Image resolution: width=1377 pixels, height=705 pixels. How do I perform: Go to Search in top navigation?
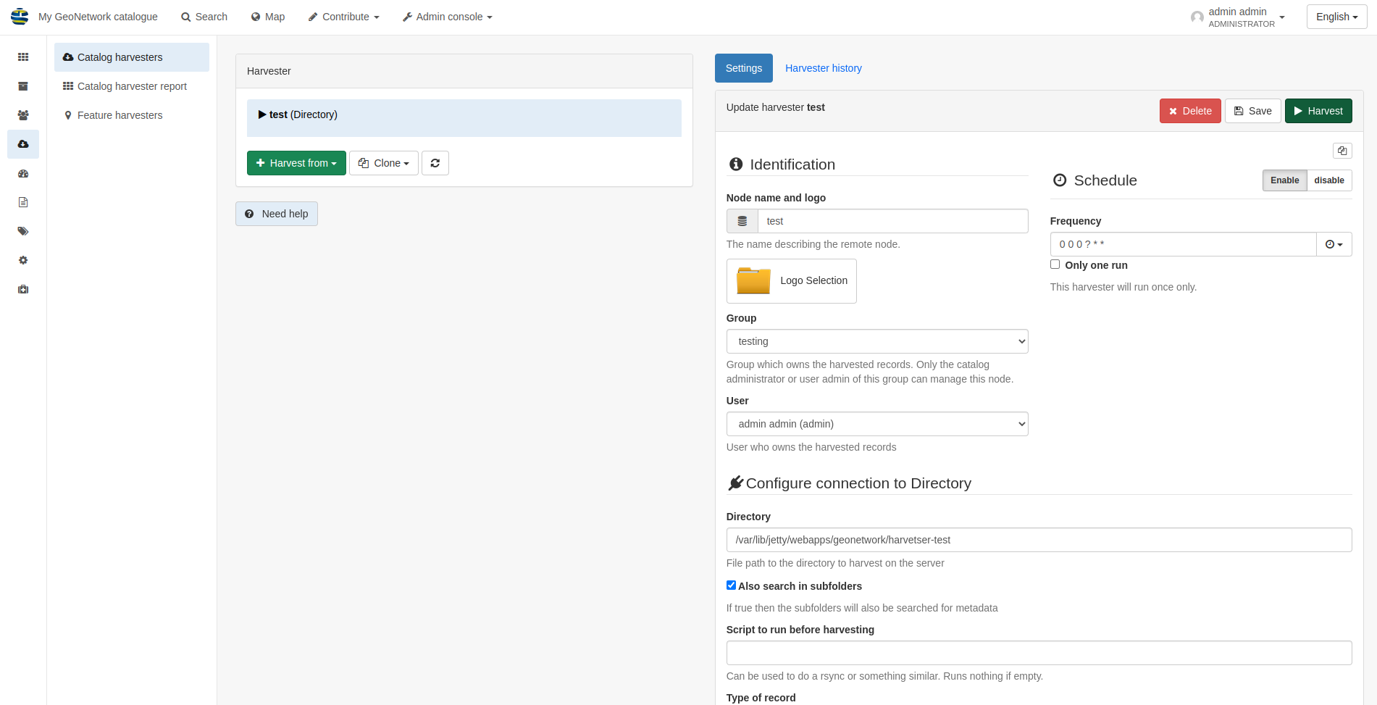click(x=204, y=17)
